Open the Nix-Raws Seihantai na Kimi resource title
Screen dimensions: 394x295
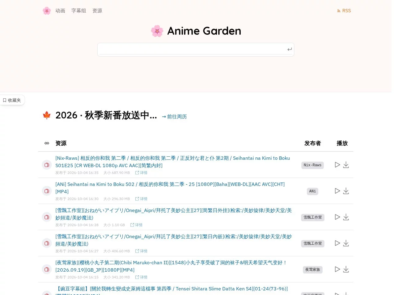click(173, 162)
